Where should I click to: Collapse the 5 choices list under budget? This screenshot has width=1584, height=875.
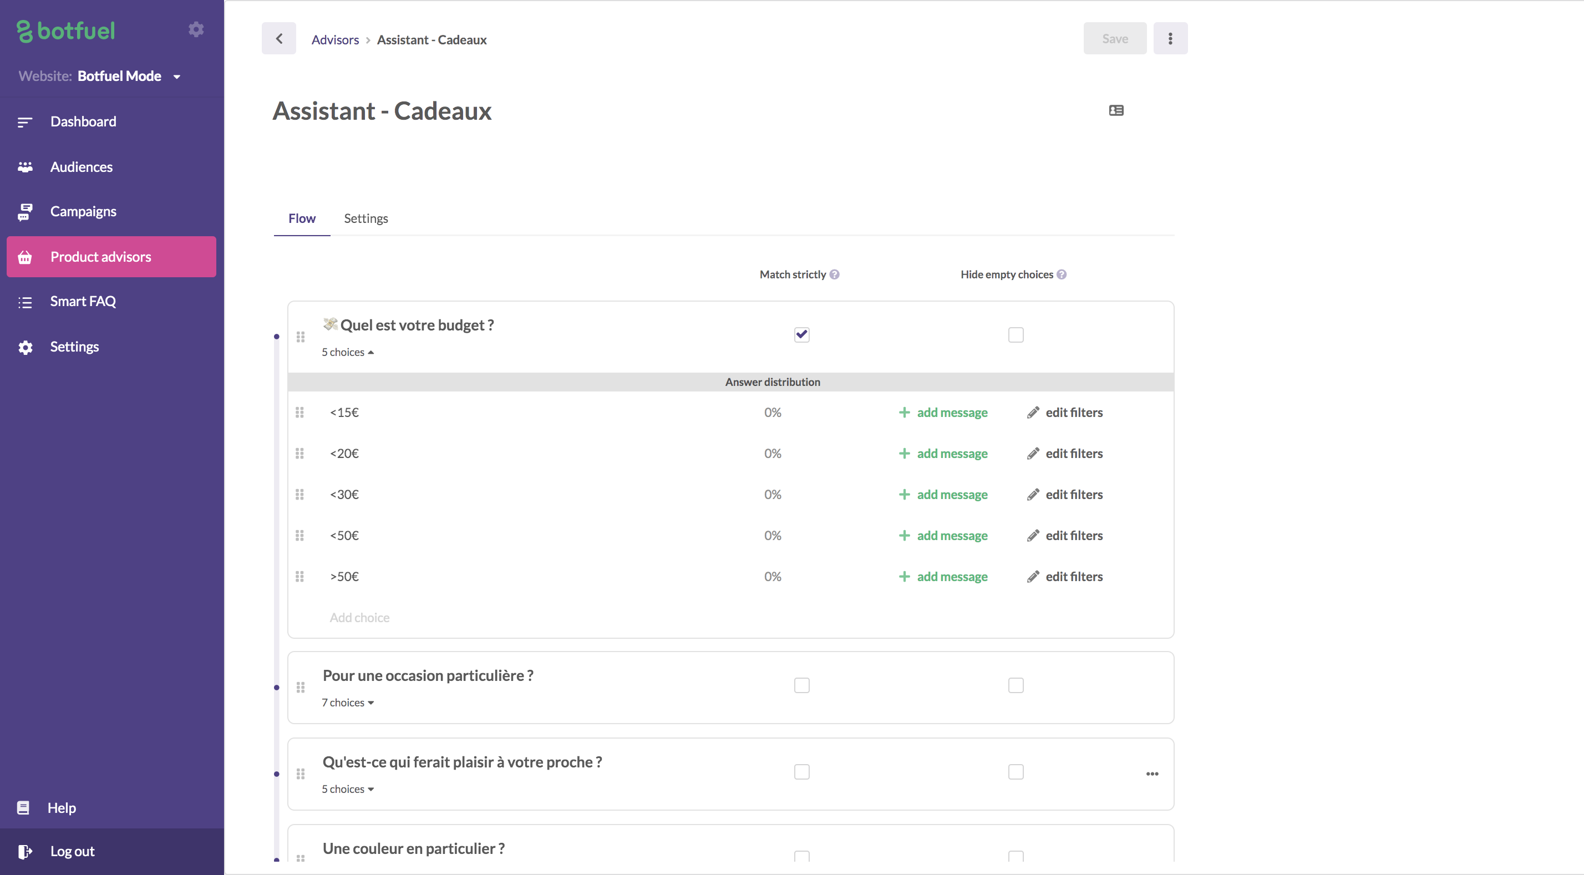click(x=347, y=352)
